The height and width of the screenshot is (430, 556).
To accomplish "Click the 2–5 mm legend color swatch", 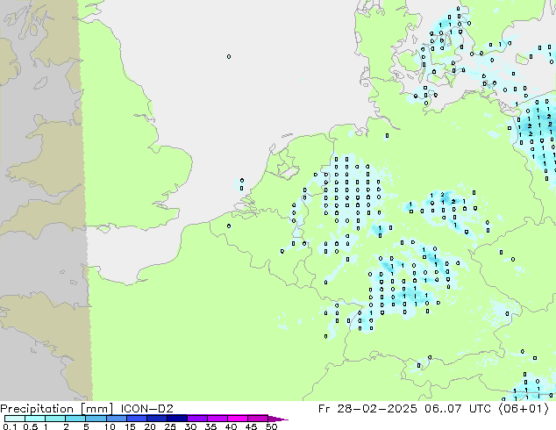I will click(75, 419).
